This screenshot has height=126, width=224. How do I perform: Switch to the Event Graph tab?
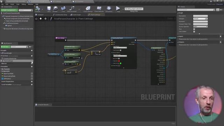[76, 15]
